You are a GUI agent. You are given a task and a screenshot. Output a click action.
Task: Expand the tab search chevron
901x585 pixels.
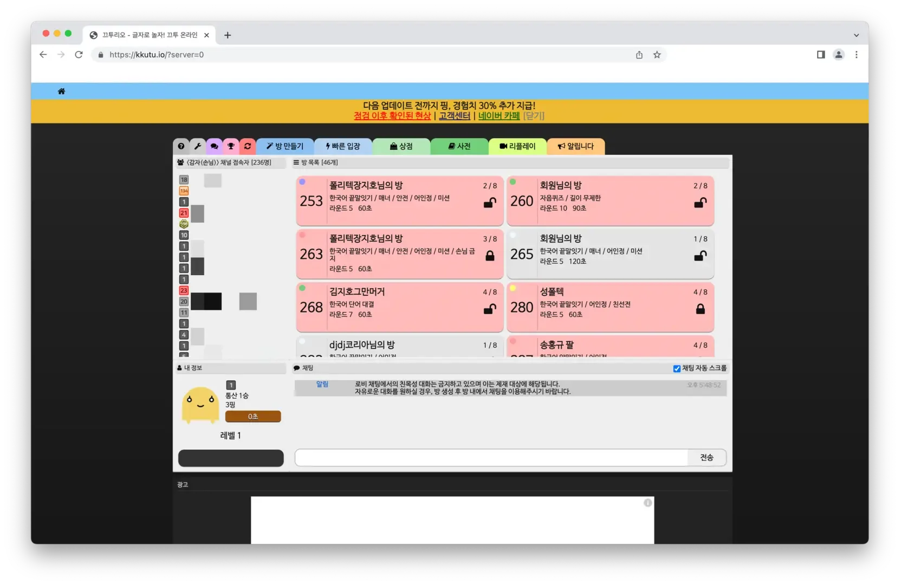856,35
